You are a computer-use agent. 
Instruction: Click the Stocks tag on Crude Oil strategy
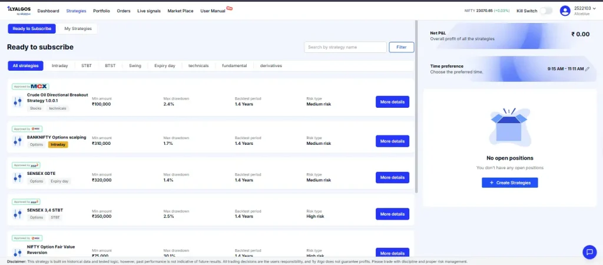36,108
